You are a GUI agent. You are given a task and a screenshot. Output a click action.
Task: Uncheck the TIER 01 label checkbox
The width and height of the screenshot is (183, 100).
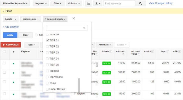pyautogui.click(x=47, y=40)
